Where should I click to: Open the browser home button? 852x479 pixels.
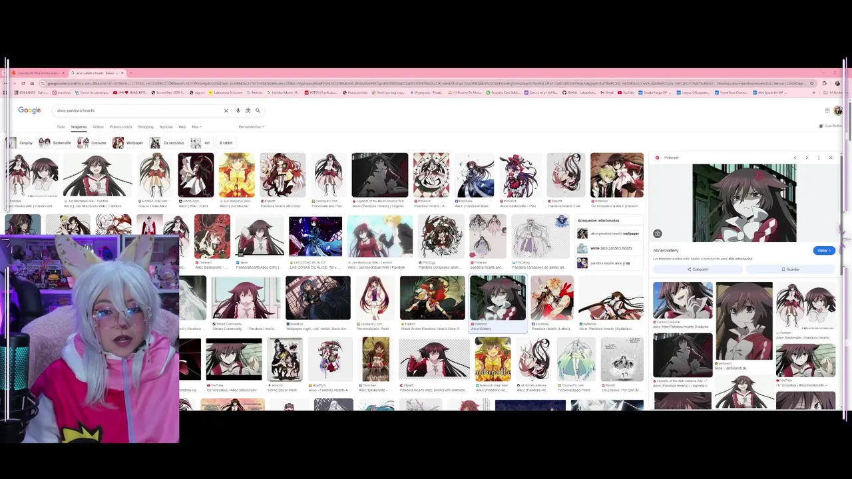(x=32, y=83)
